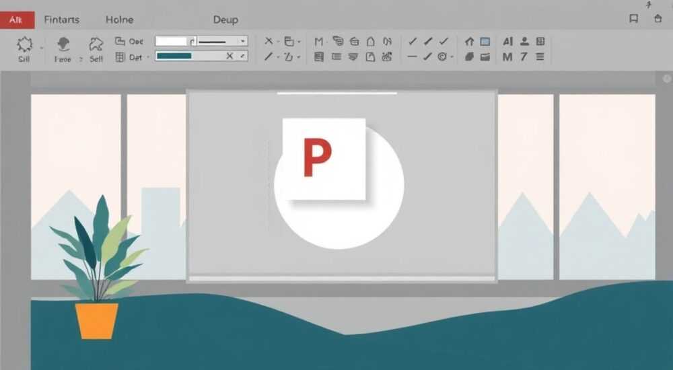Select the Feve tool icon
This screenshot has width=673, height=370.
point(63,44)
